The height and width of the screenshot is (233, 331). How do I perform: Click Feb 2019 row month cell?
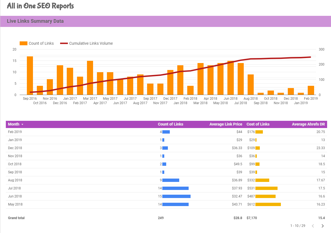coord(15,132)
